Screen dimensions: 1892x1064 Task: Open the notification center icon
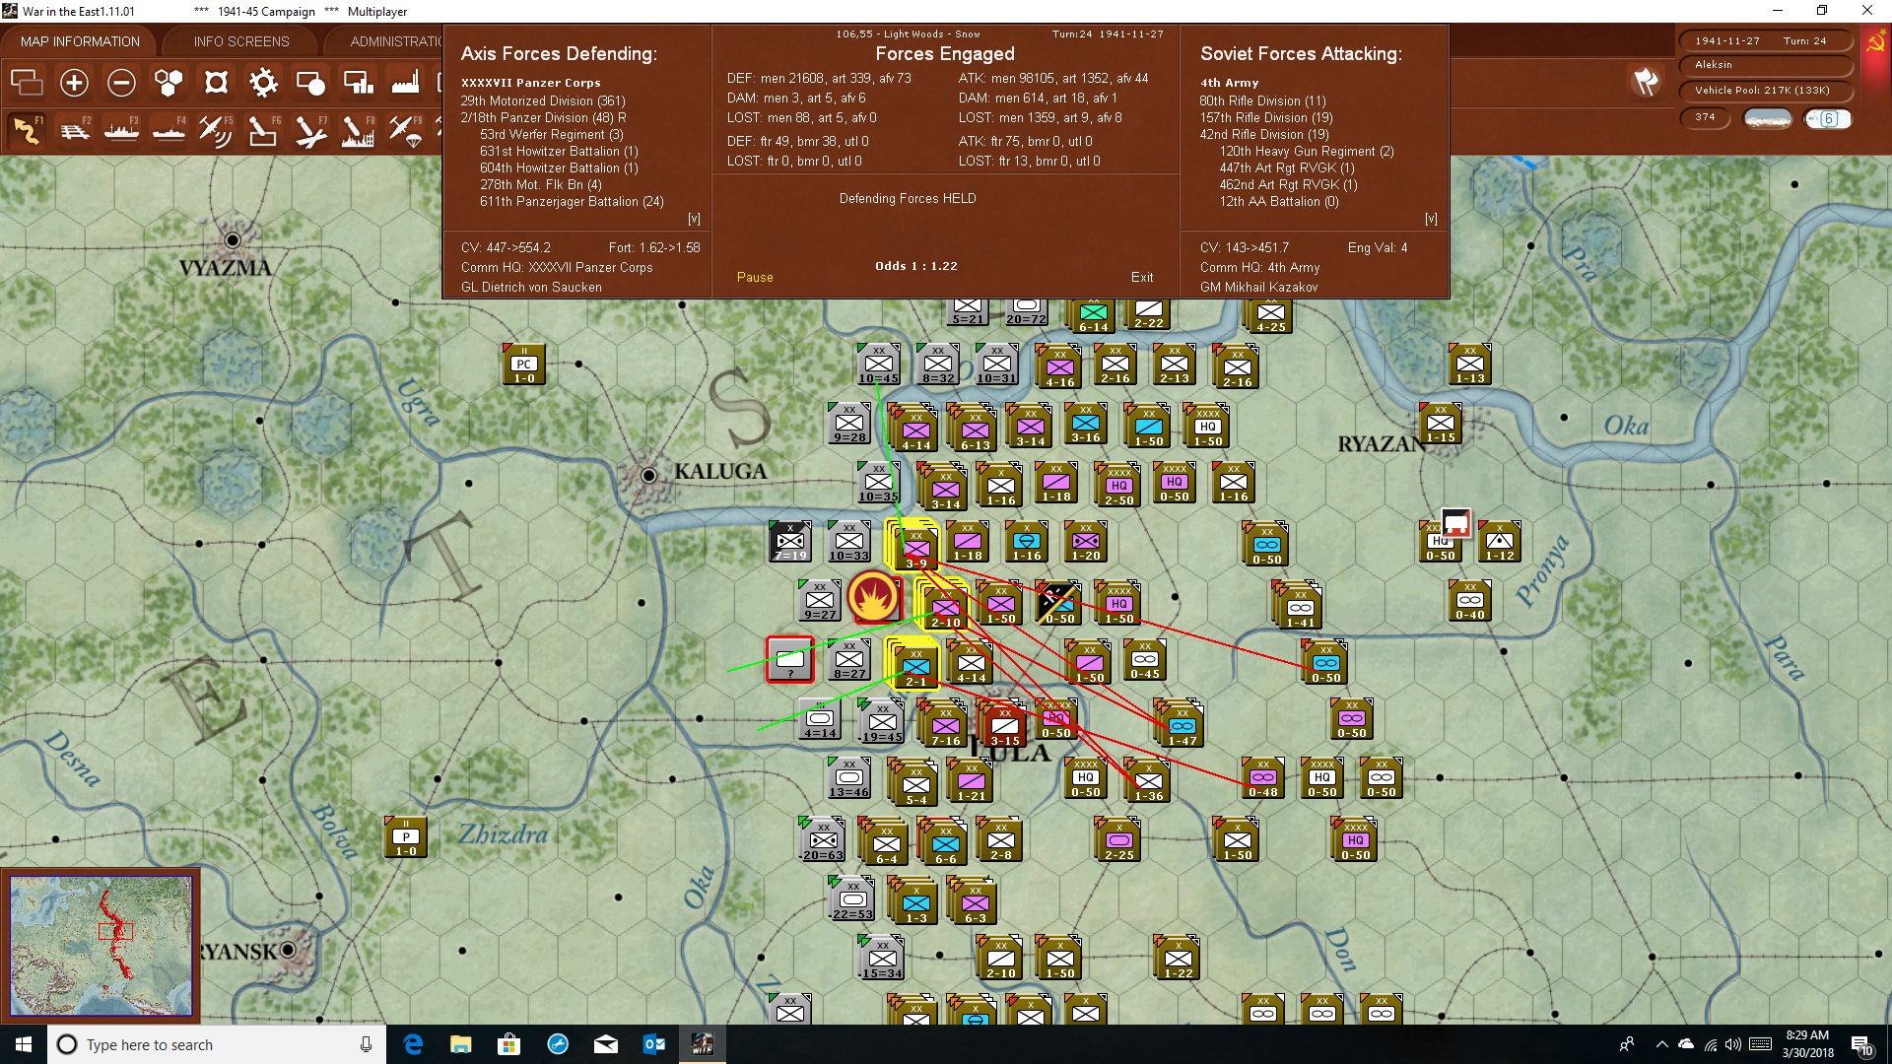point(1861,1044)
